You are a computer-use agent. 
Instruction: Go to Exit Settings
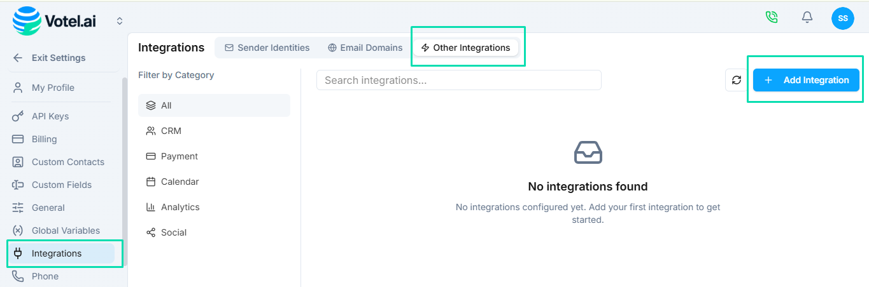click(59, 58)
